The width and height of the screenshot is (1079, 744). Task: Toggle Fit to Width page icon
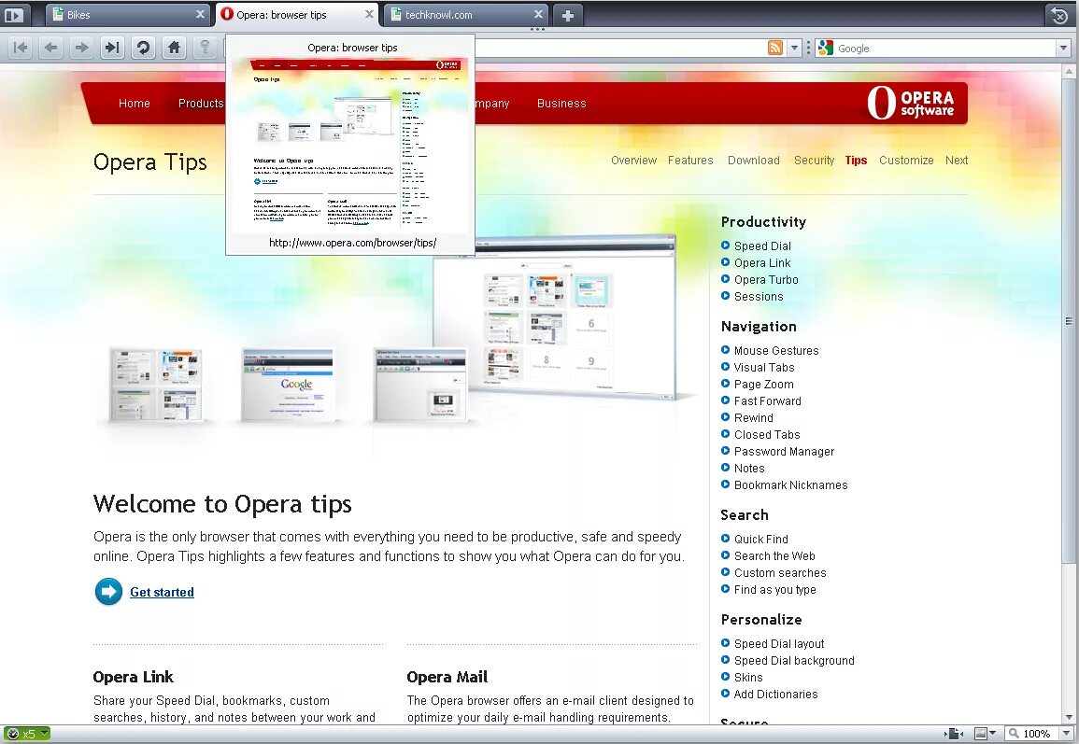coord(954,734)
